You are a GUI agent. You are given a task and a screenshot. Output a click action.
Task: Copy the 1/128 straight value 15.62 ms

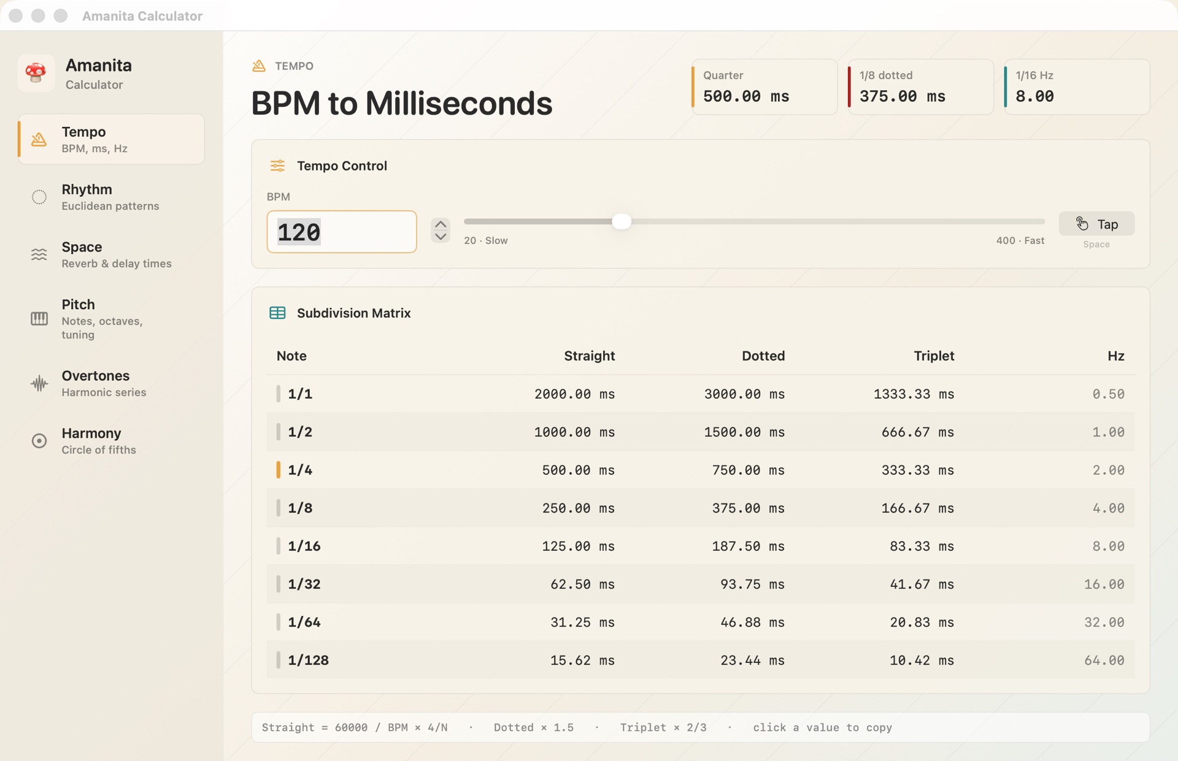coord(583,660)
